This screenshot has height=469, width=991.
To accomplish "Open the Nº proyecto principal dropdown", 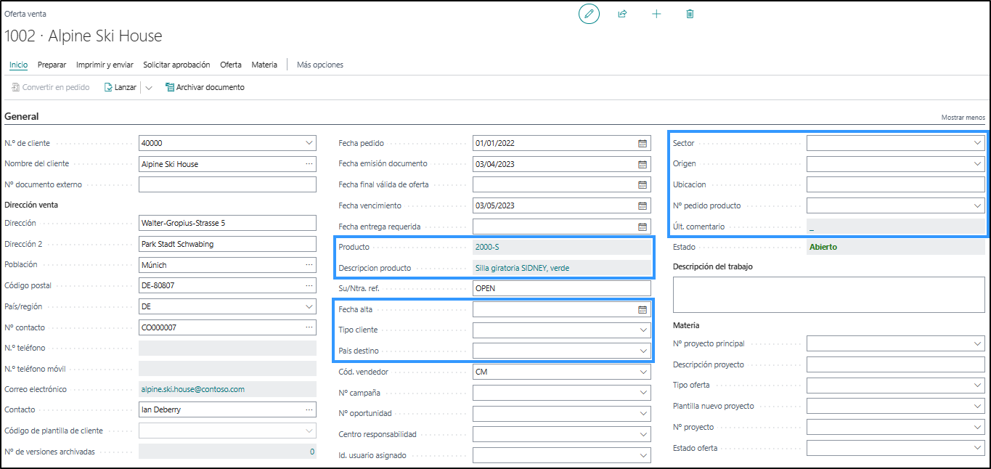I will pos(977,343).
